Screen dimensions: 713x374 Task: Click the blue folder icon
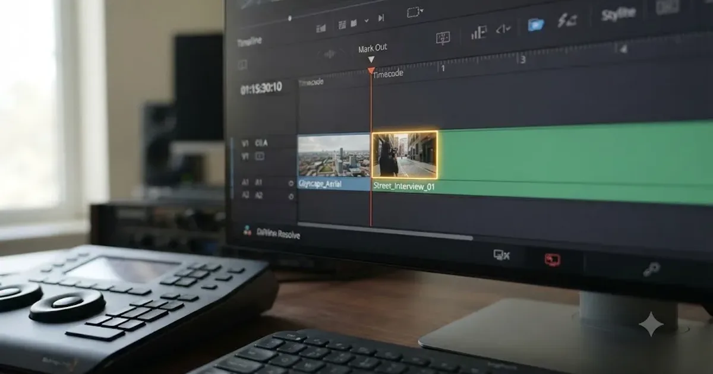point(536,24)
